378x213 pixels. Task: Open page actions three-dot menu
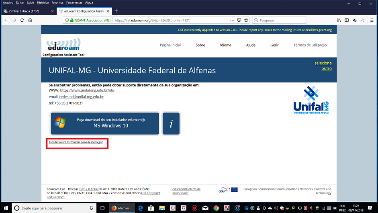tap(232, 20)
